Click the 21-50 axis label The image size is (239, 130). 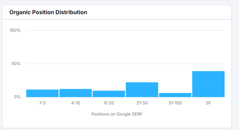[142, 103]
